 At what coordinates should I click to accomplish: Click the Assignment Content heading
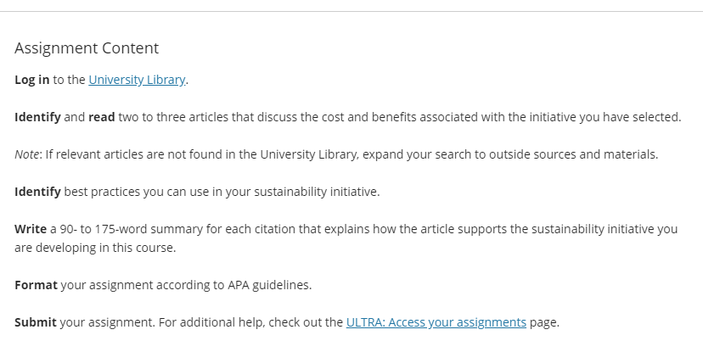pyautogui.click(x=87, y=47)
